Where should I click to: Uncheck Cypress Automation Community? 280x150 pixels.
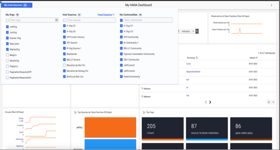[x=122, y=54]
